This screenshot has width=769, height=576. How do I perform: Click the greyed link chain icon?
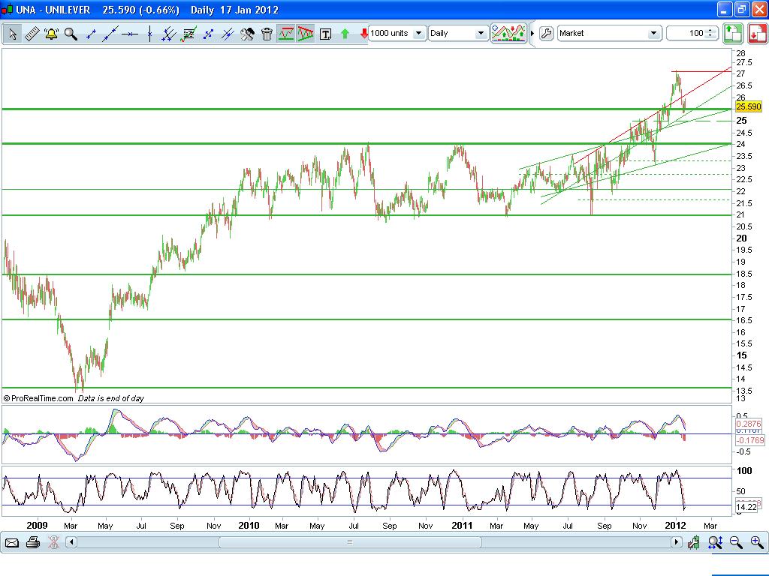coord(53,543)
